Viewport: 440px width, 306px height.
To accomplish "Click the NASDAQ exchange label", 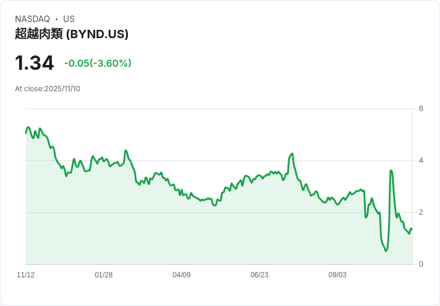I will coord(32,19).
